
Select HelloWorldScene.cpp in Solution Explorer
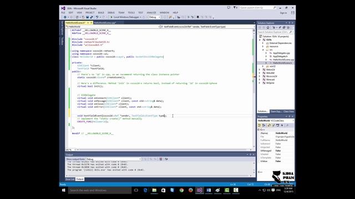[283, 60]
